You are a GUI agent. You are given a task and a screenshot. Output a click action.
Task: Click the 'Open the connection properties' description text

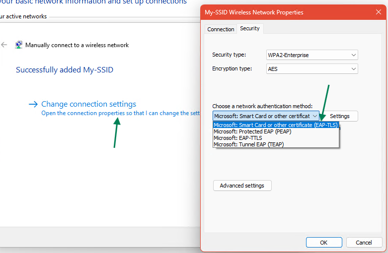[x=120, y=113]
